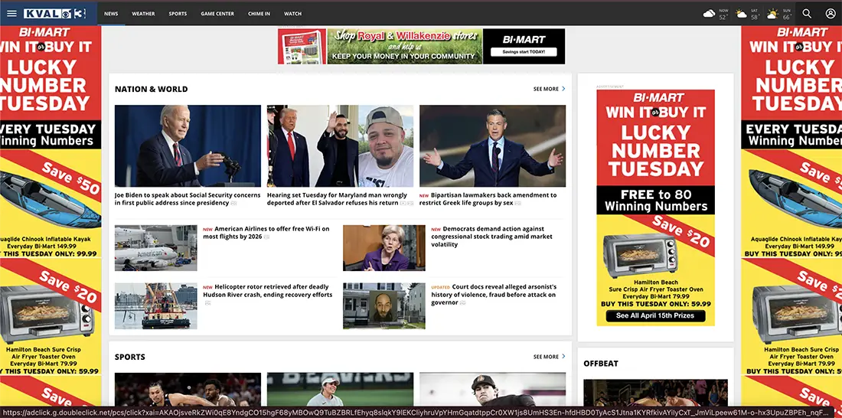Open the user account icon
Screen dimensions: 842x418
pyautogui.click(x=831, y=14)
